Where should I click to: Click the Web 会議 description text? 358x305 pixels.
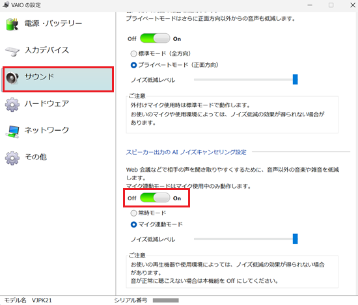[x=232, y=178]
